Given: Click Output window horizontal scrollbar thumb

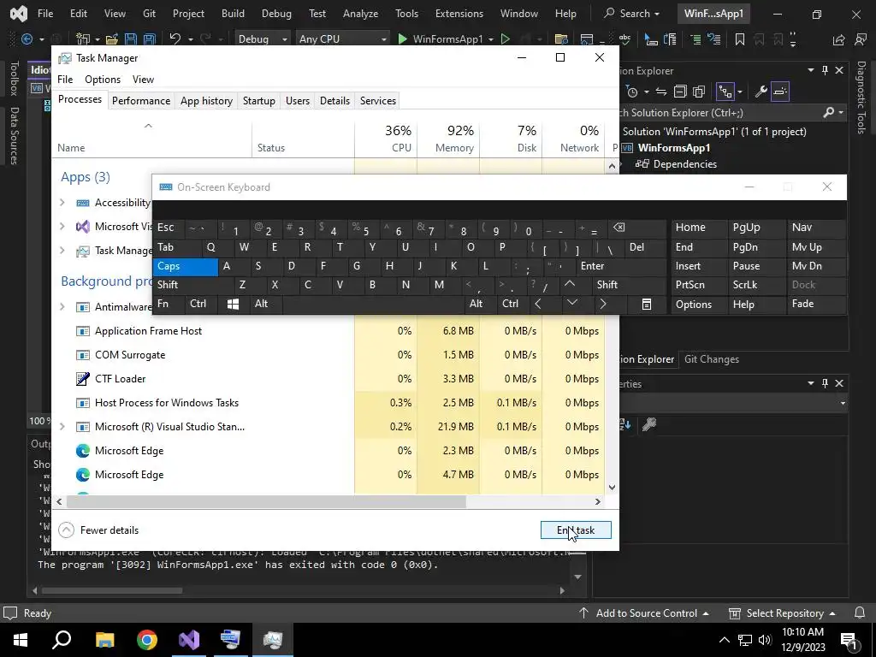Looking at the screenshot, I should pyautogui.click(x=112, y=590).
